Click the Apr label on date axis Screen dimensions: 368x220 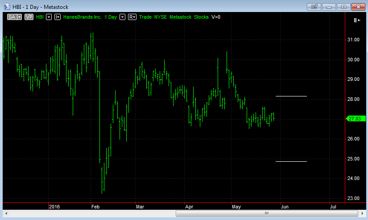(189, 207)
